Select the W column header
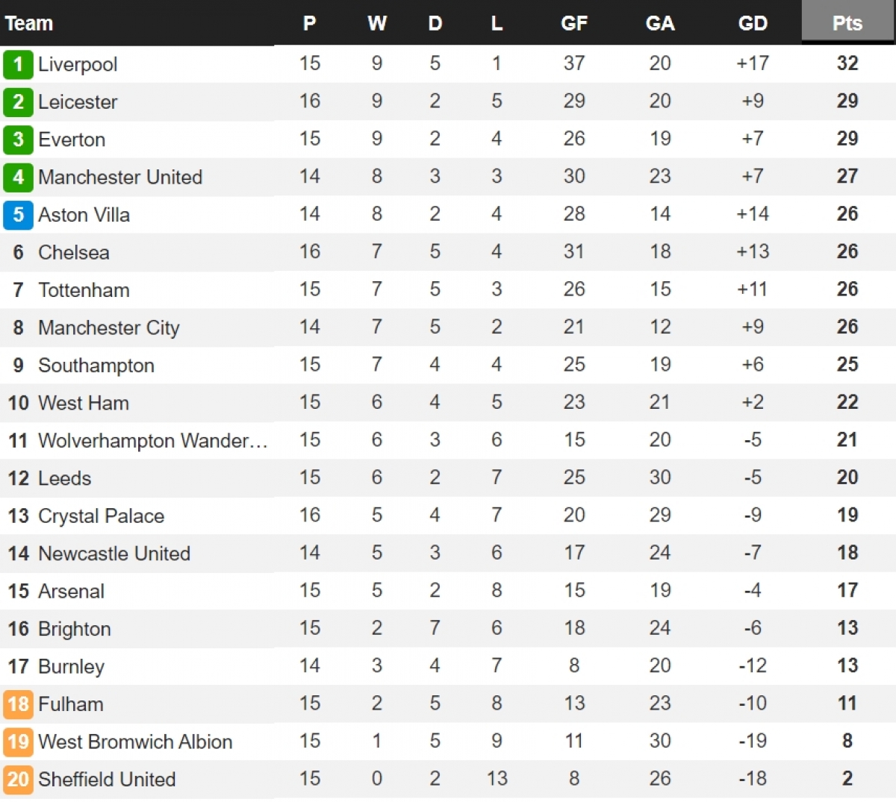The height and width of the screenshot is (802, 896). (377, 23)
